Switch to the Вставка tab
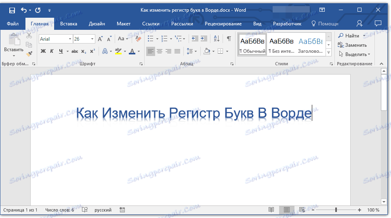The width and height of the screenshot is (391, 218). [x=69, y=24]
